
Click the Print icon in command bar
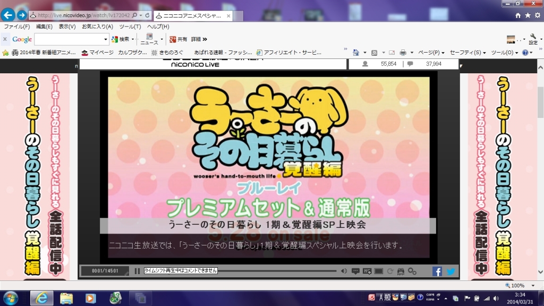(x=403, y=53)
